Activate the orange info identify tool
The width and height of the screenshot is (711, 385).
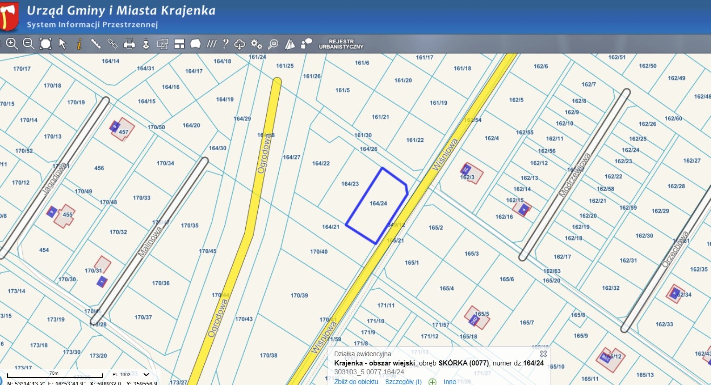(x=79, y=44)
